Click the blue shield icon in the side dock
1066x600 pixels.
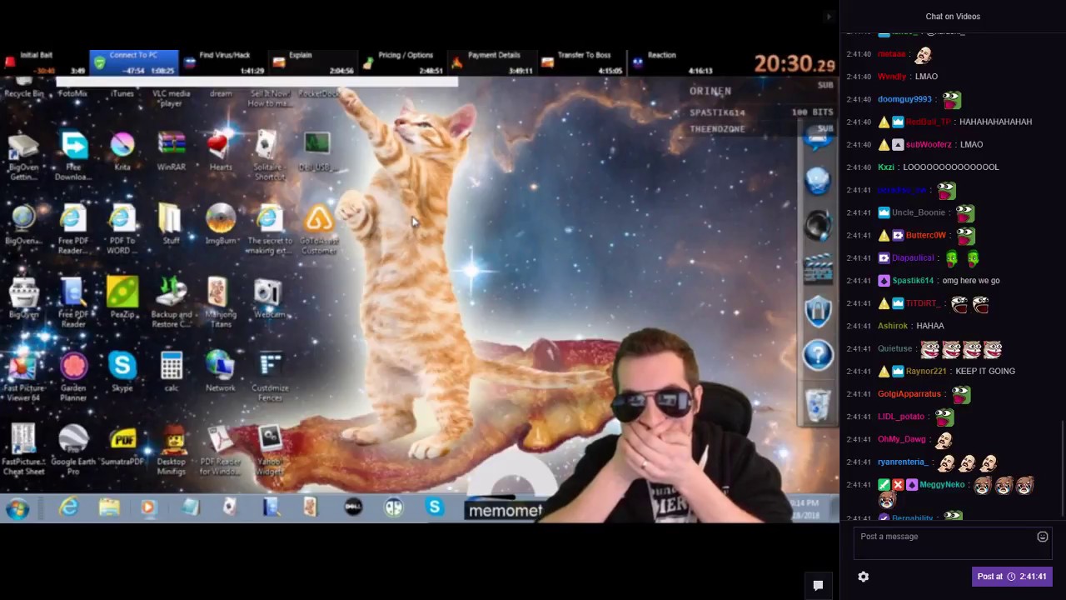coord(818,311)
